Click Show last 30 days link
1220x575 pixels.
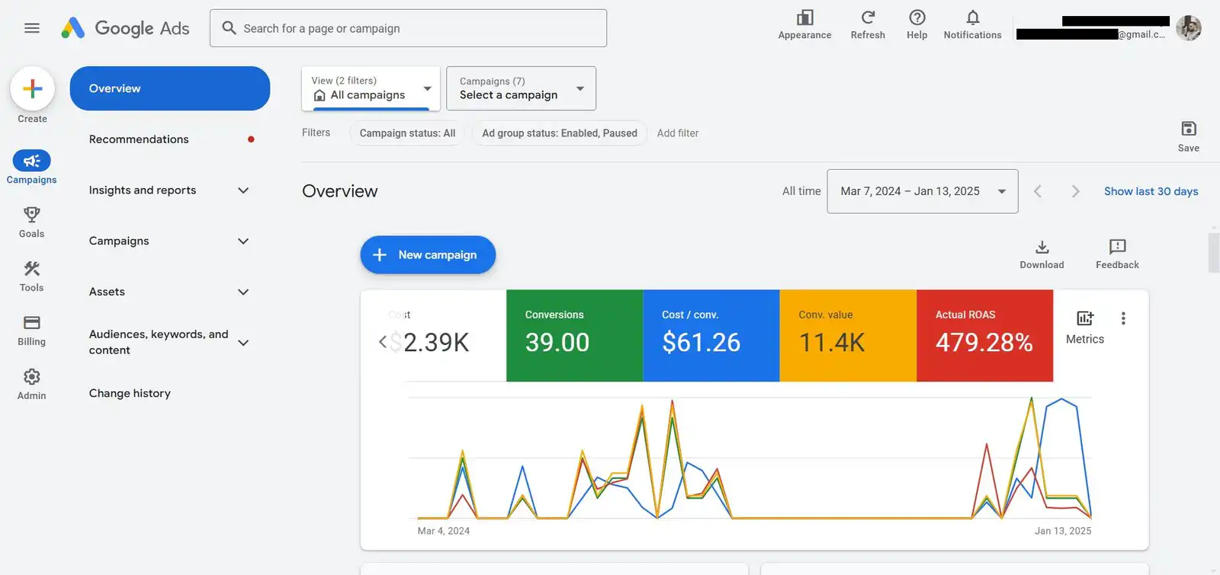[x=1151, y=191]
